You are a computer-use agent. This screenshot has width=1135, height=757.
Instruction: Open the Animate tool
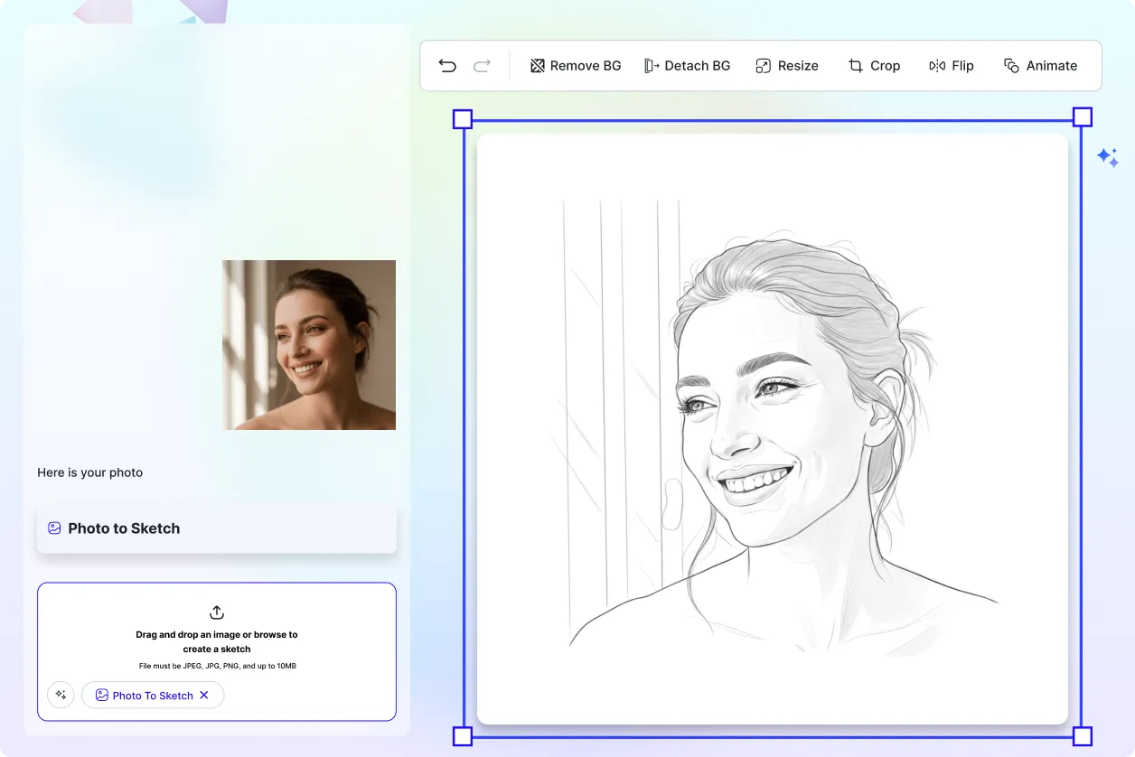pos(1040,65)
